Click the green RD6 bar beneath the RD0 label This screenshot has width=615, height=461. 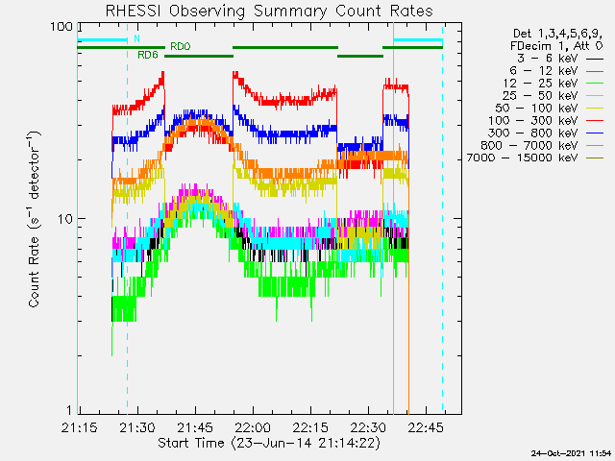199,56
